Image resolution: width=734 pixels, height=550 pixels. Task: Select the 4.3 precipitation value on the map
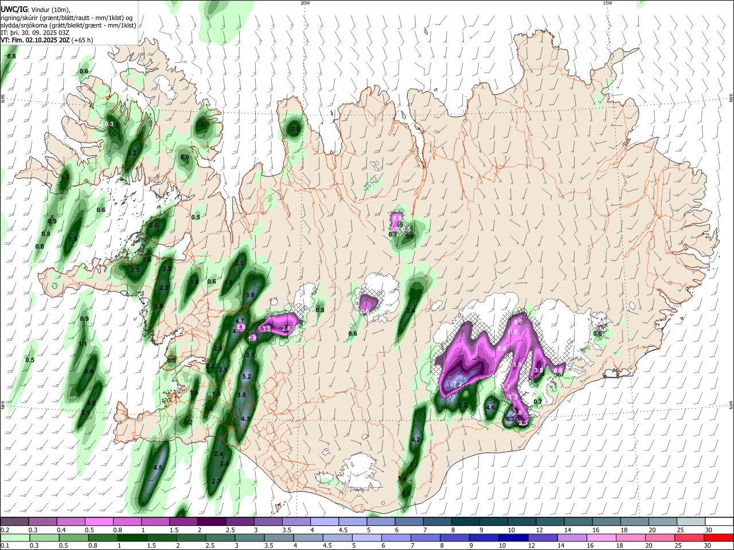coord(245,419)
